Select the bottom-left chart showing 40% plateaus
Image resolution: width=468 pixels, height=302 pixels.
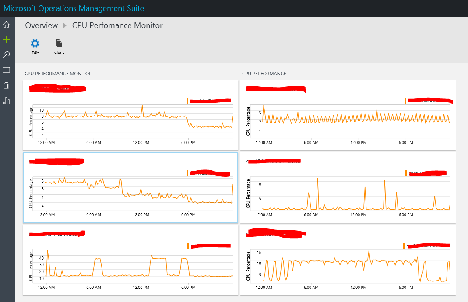[x=130, y=261]
